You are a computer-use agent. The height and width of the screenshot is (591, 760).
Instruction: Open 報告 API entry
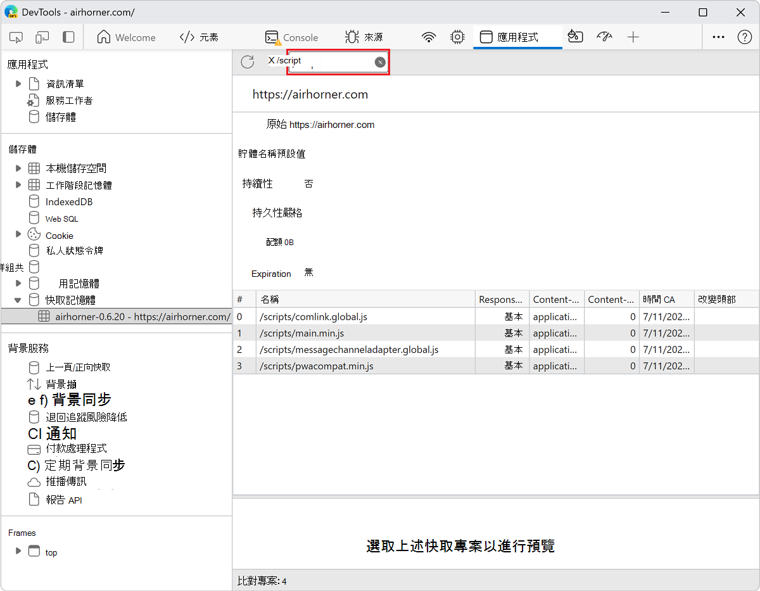click(x=63, y=500)
